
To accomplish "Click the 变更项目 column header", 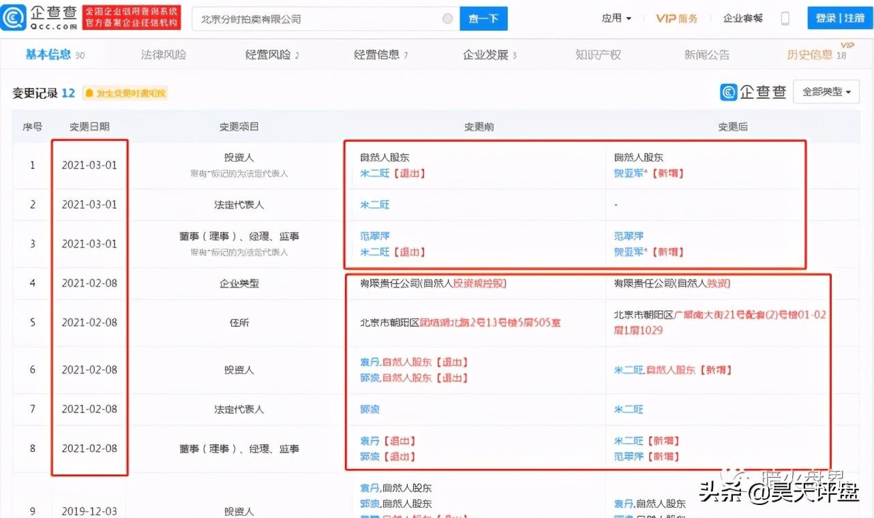I will point(239,127).
